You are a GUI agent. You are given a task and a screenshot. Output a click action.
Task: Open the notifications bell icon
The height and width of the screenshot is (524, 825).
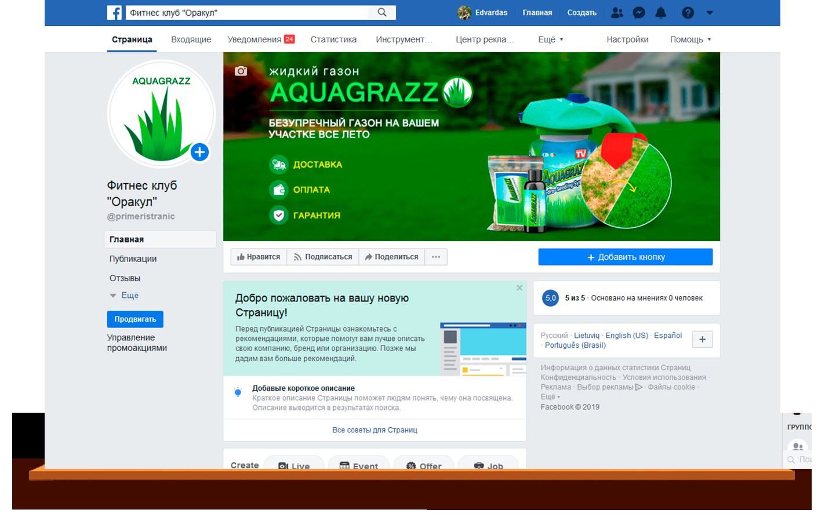(660, 13)
